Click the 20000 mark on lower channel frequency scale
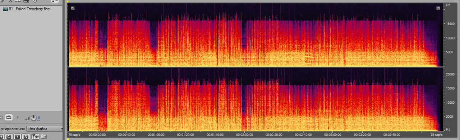Viewport: 460px width, 140px height. (450, 74)
